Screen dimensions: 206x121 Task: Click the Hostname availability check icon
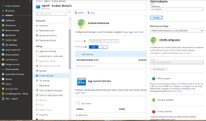(x=154, y=100)
